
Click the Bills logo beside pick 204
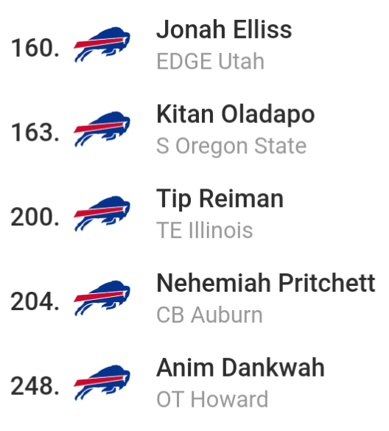tap(102, 298)
